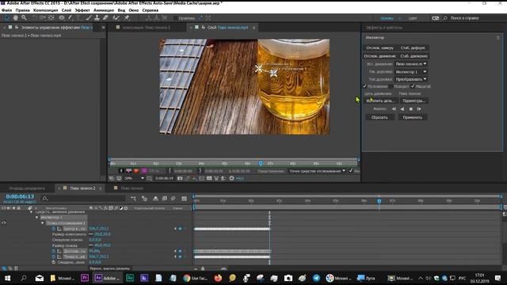This screenshot has width=507, height=285.
Task: Toggle the checkbox right of view dropdown
Action: pos(351,171)
